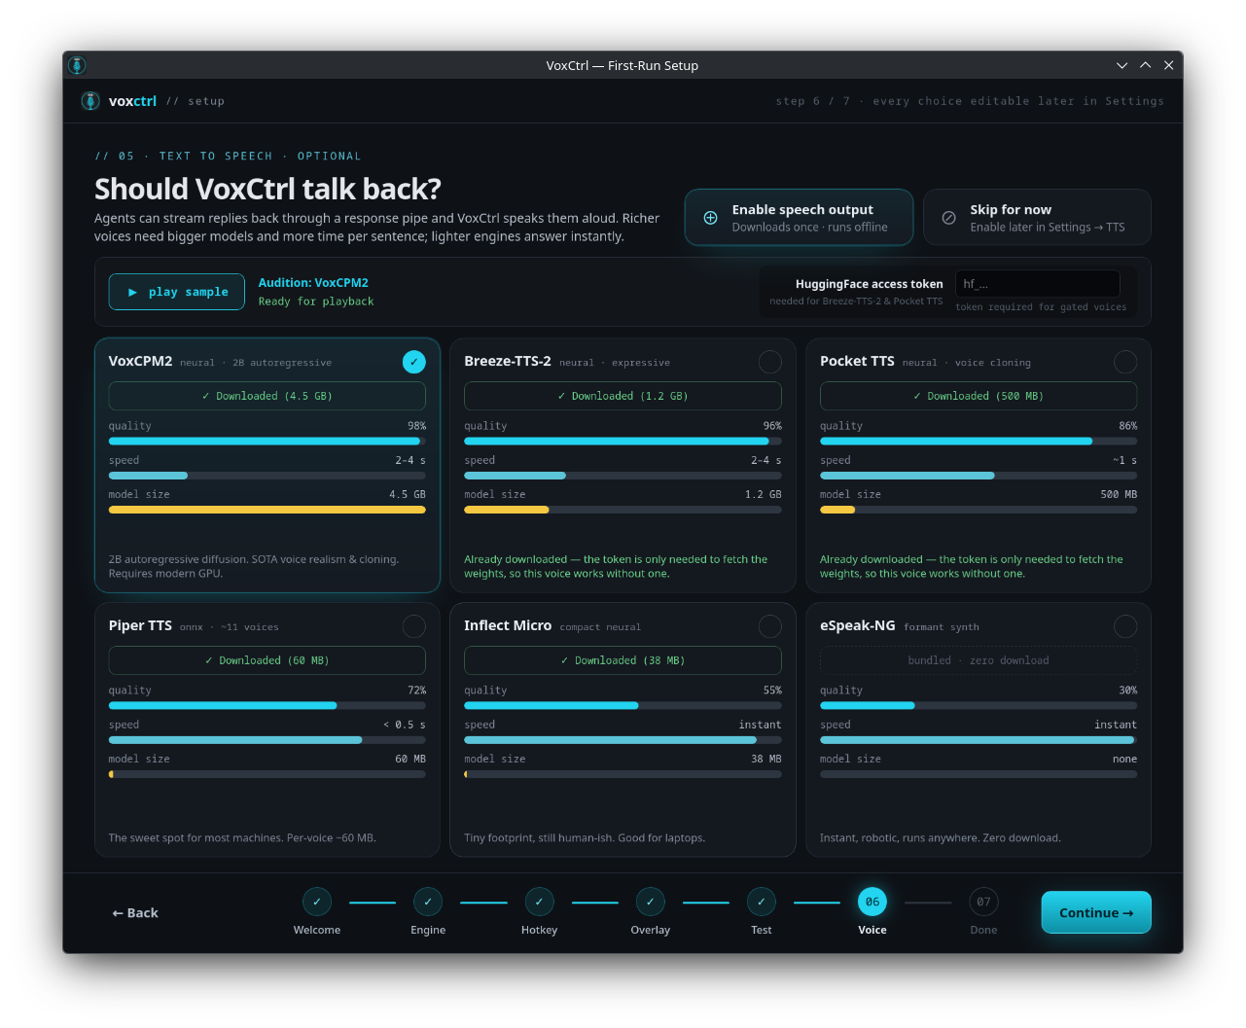Image resolution: width=1246 pixels, height=1028 pixels.
Task: Click the Breeze-TTS-2 '96%' quality value
Action: pyautogui.click(x=772, y=426)
